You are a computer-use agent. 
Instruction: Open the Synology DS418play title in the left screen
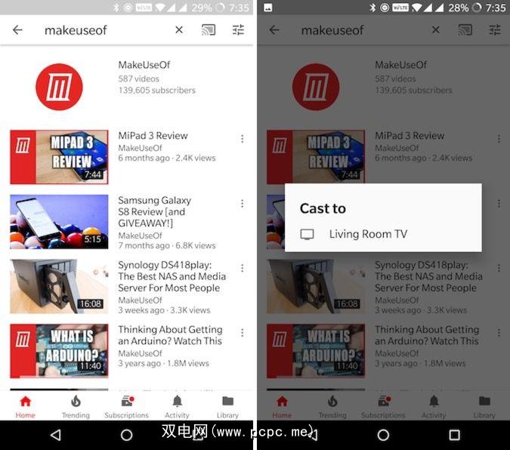tap(172, 276)
